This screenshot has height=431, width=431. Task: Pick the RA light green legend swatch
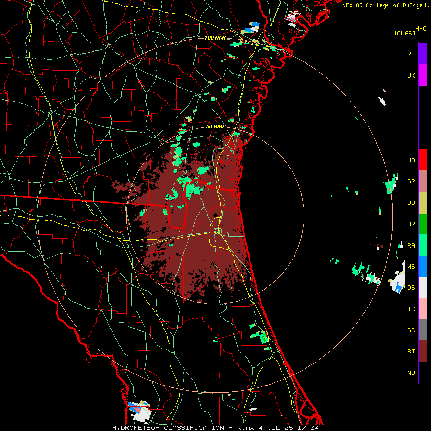pyautogui.click(x=423, y=245)
